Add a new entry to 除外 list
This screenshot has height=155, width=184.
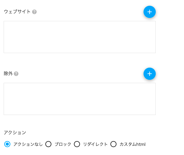(x=150, y=74)
